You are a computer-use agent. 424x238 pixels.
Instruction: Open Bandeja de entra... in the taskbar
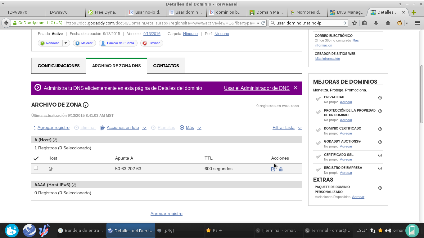[x=80, y=231]
